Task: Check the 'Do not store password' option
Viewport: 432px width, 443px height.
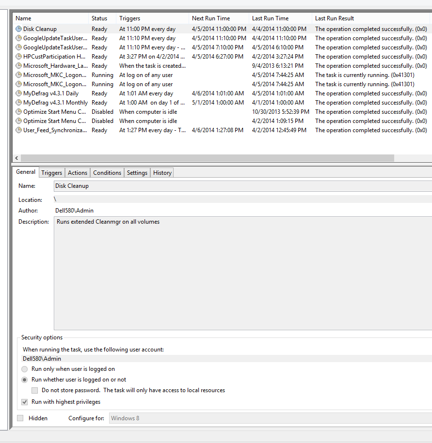Action: 35,390
